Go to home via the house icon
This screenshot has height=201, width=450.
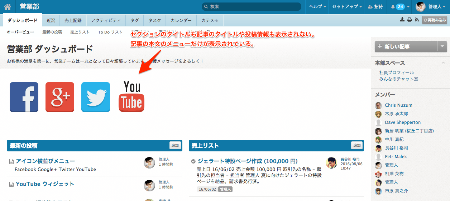click(8, 6)
